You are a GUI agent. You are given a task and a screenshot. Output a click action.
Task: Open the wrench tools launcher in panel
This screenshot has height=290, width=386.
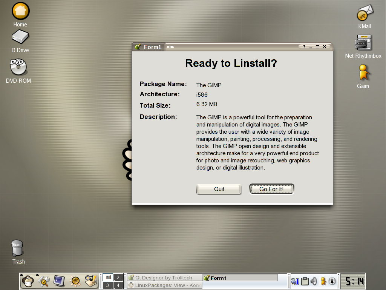click(44, 281)
